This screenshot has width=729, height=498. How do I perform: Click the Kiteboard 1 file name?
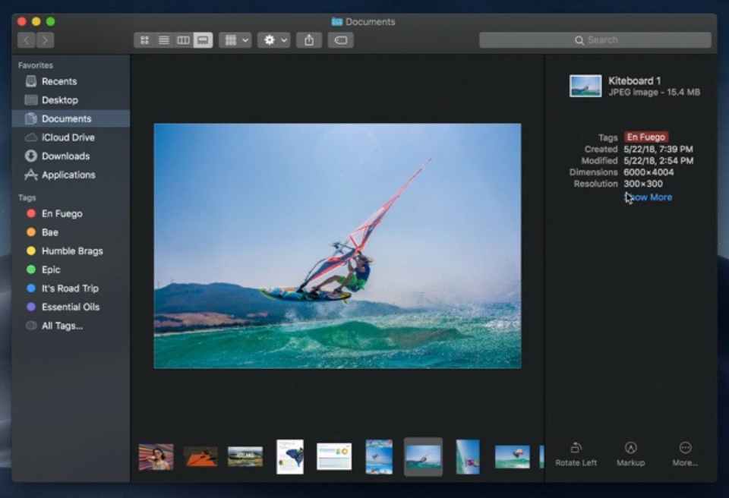click(x=635, y=80)
